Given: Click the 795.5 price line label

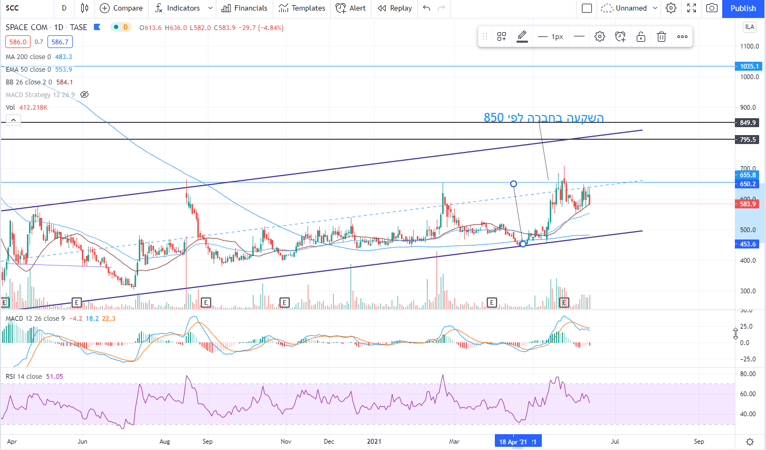Looking at the screenshot, I should coord(748,139).
